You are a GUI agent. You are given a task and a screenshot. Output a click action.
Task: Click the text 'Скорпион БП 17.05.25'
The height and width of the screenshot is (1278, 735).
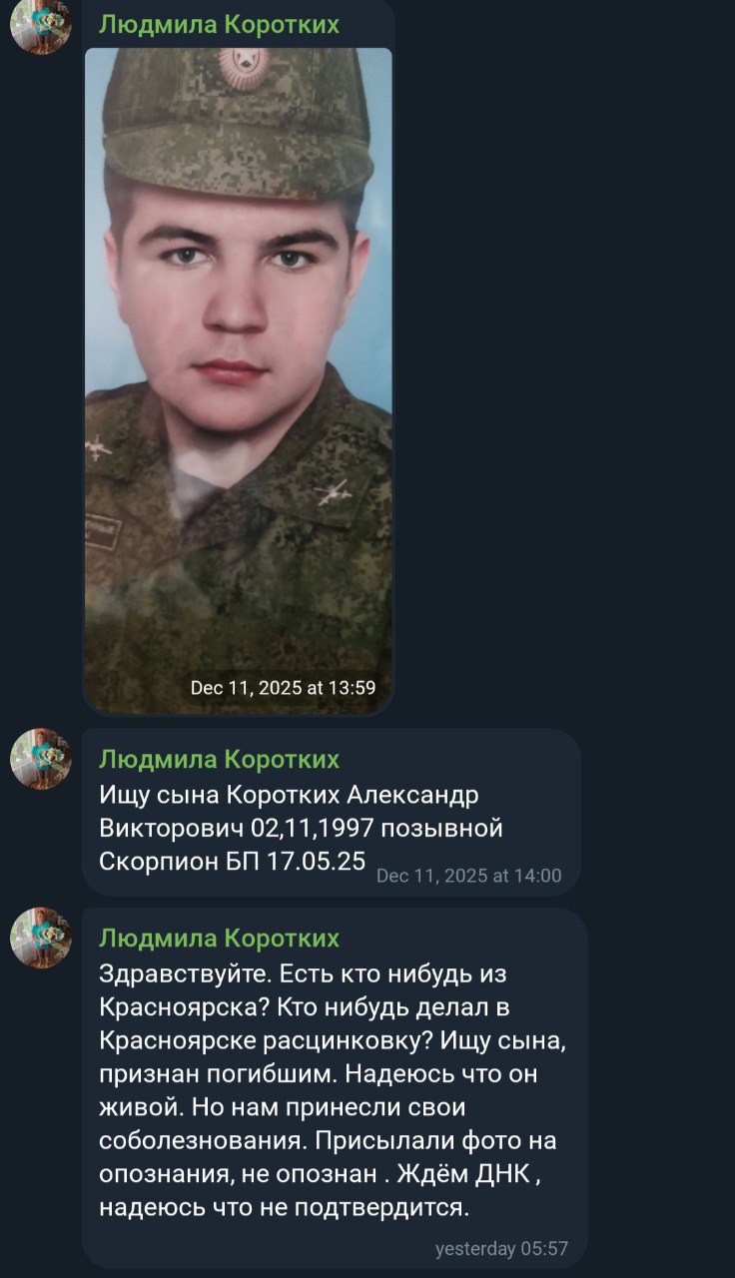pos(233,861)
